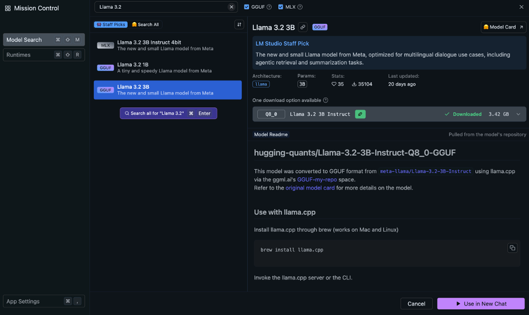Click the Mission Control grid icon
Viewport: 529px width, 315px height.
[x=8, y=8]
